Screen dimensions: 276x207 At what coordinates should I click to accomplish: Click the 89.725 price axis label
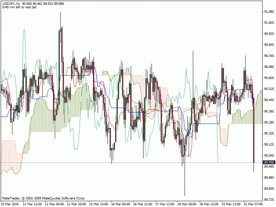click(269, 200)
